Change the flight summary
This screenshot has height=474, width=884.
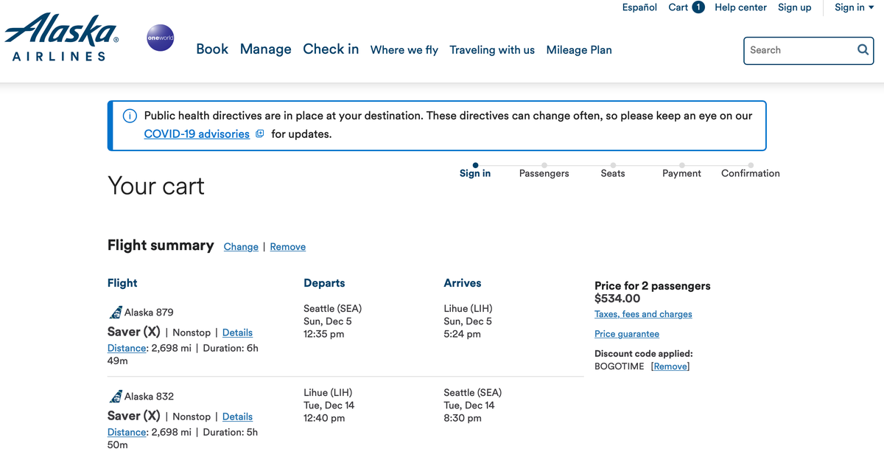[241, 246]
